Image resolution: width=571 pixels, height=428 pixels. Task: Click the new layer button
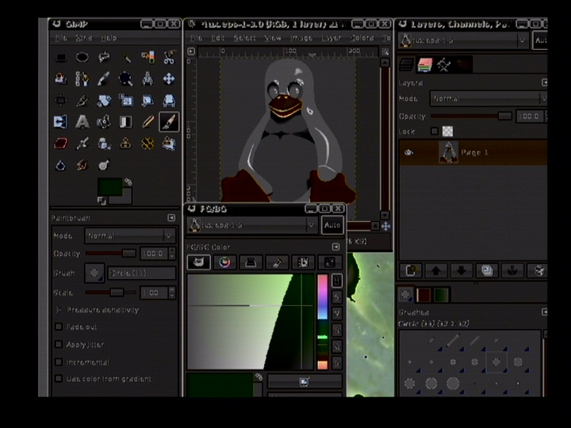(x=410, y=271)
